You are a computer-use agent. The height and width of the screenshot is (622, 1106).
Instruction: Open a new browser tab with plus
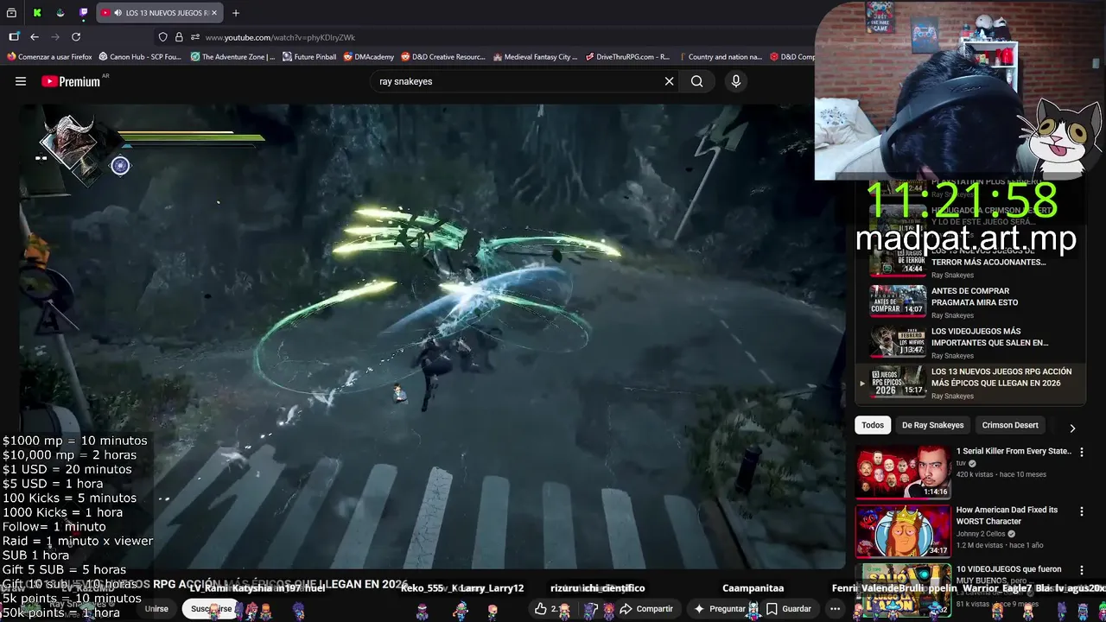(236, 13)
